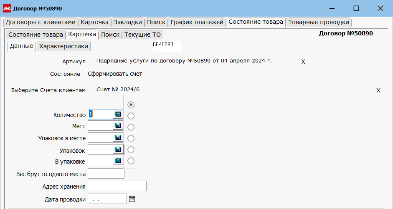Open calculator for В упаковке field

[118, 161]
